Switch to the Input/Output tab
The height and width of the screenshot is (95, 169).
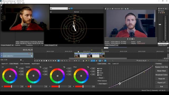[36, 64]
